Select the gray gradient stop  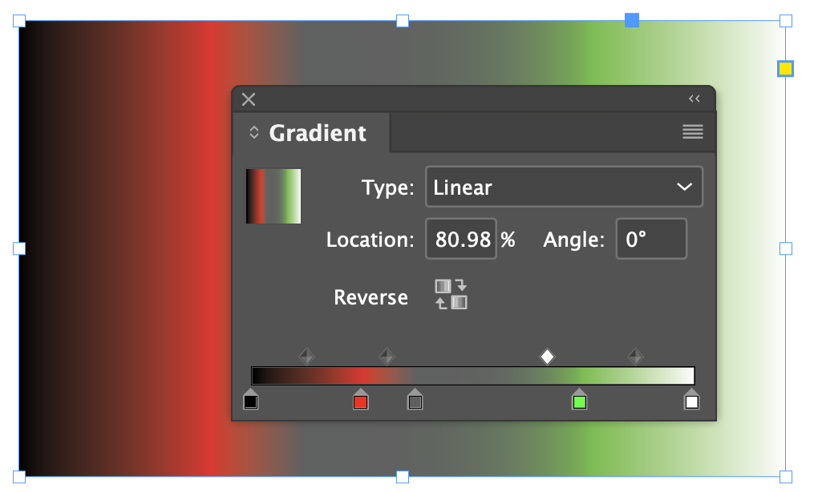[415, 401]
